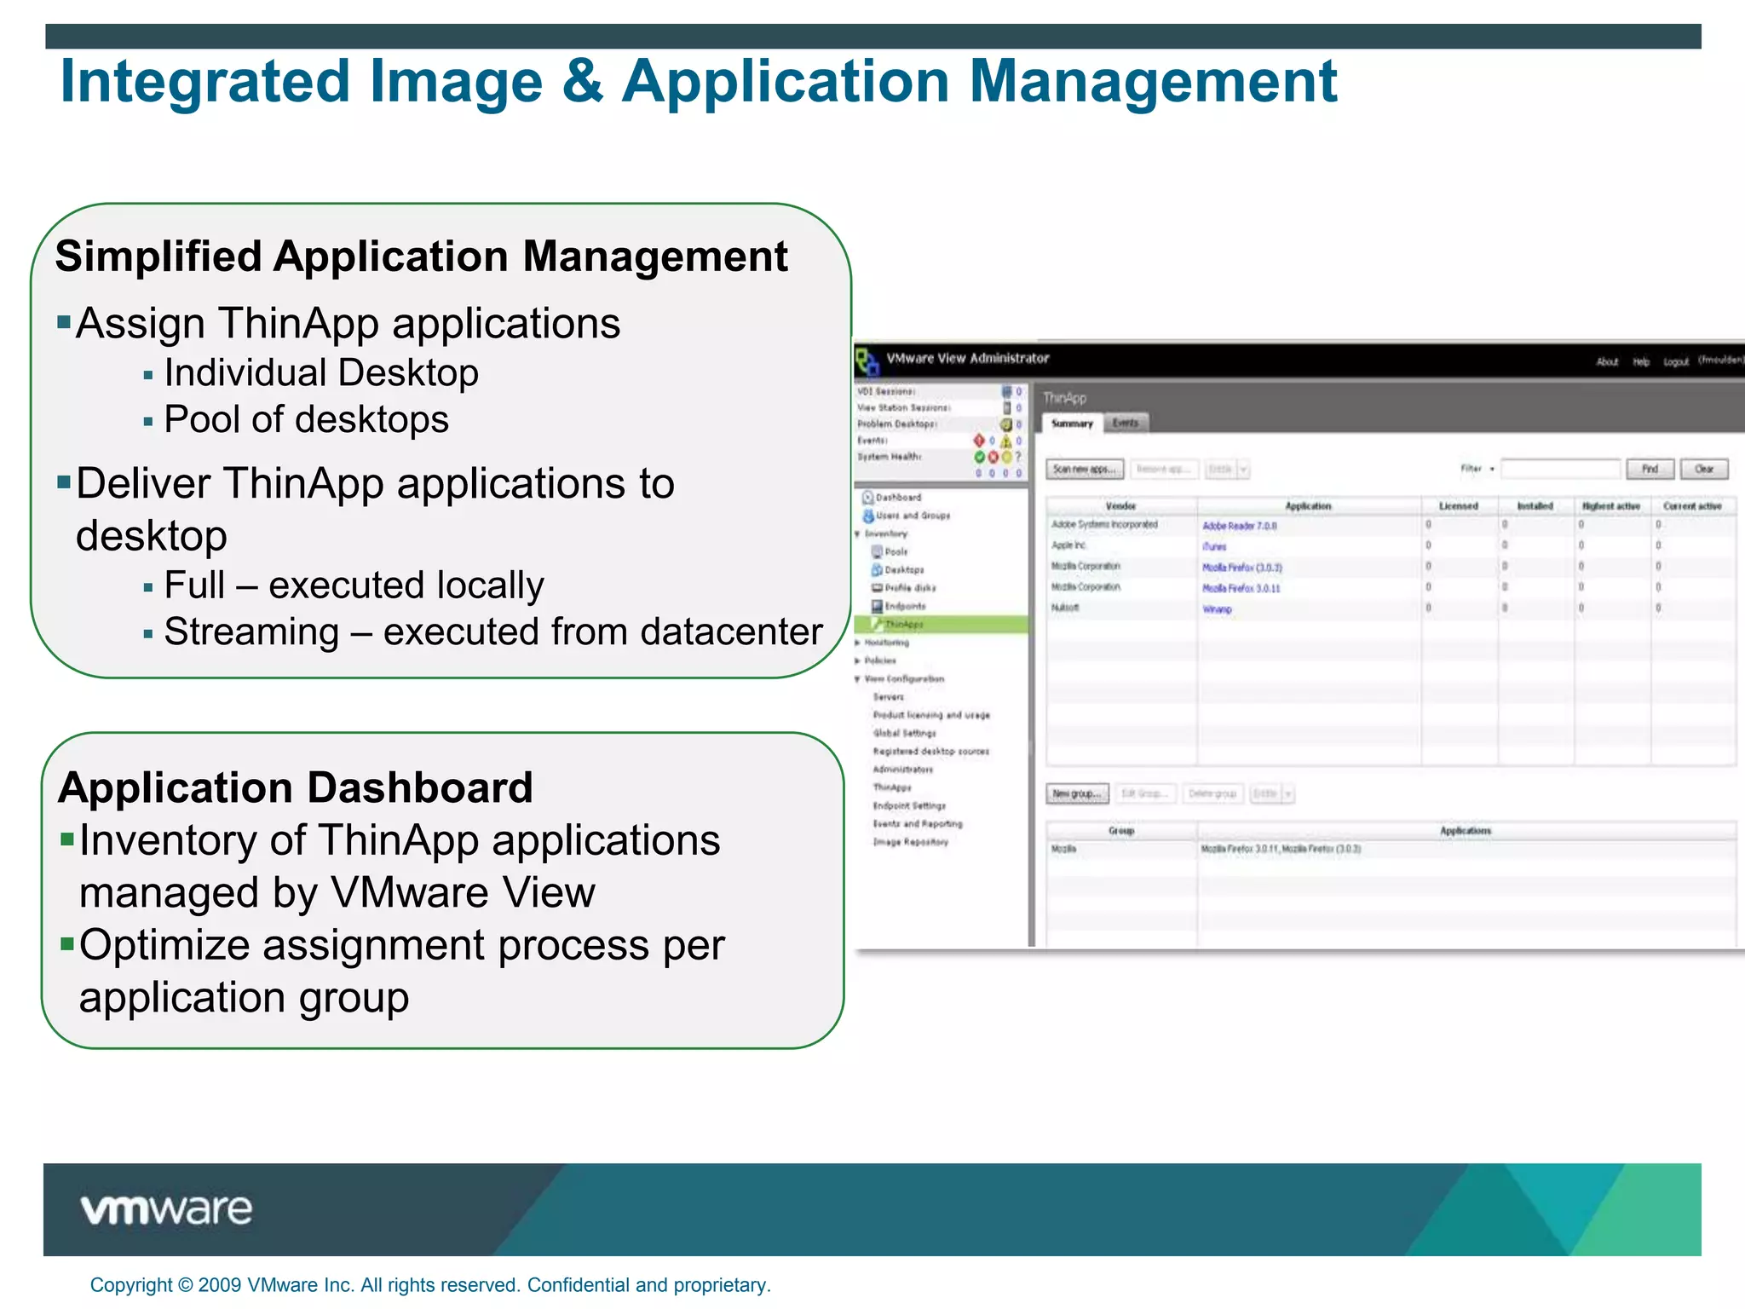Open the iTunes application link
Image resolution: width=1745 pixels, height=1309 pixels.
point(1214,547)
